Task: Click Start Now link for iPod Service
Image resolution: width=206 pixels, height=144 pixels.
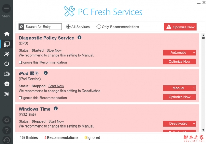Action: point(56,86)
